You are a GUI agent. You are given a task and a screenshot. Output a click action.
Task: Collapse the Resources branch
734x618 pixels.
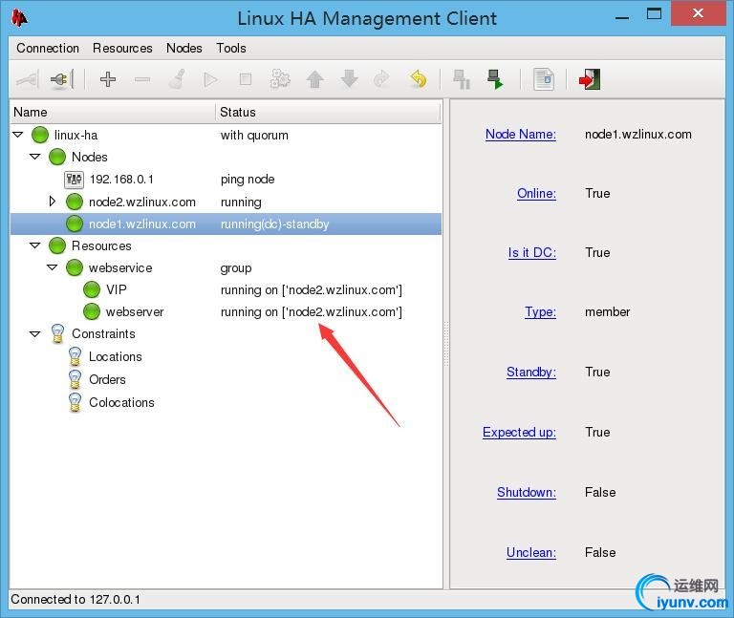click(35, 245)
